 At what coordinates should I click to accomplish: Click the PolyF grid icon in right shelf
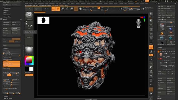pyautogui.click(x=151, y=80)
